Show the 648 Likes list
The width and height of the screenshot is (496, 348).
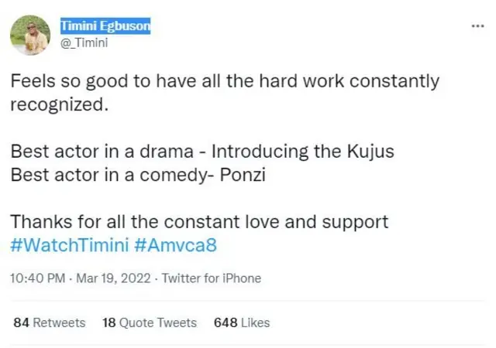point(242,322)
